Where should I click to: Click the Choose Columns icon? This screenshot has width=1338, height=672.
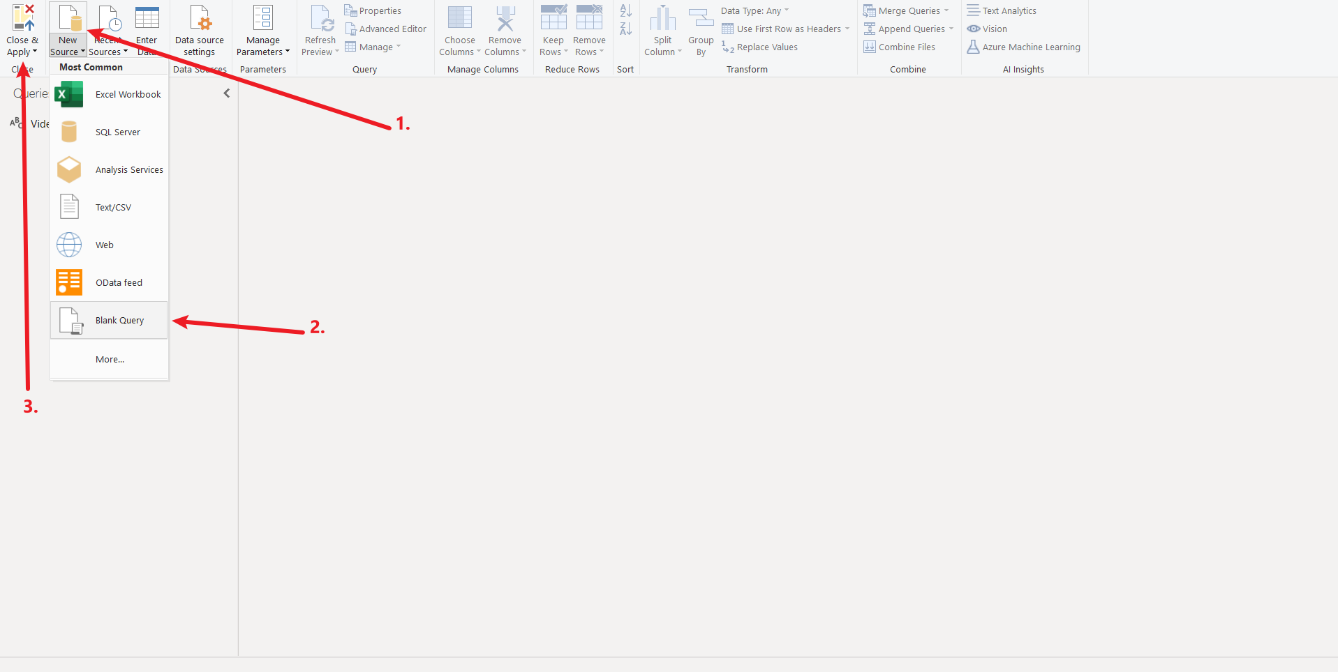[x=459, y=18]
